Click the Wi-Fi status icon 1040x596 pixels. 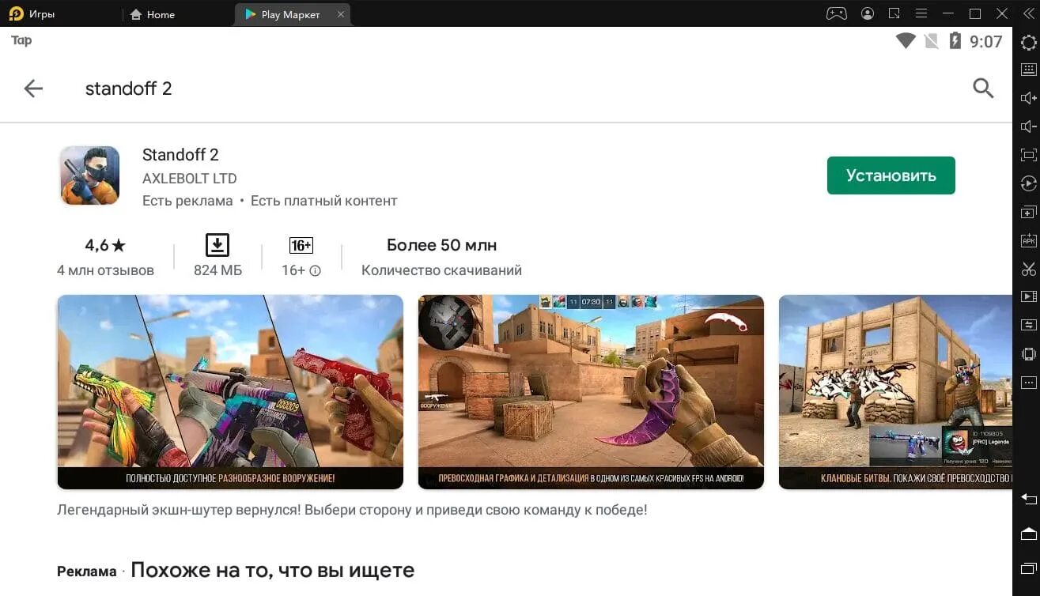906,41
